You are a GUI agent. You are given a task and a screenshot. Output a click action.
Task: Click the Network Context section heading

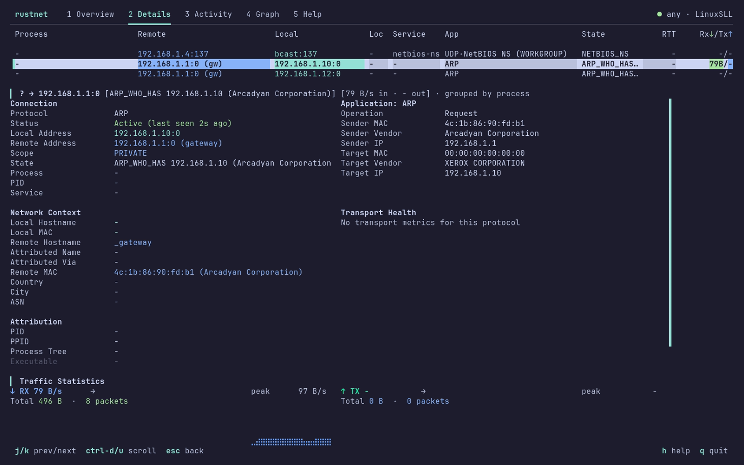(x=46, y=213)
